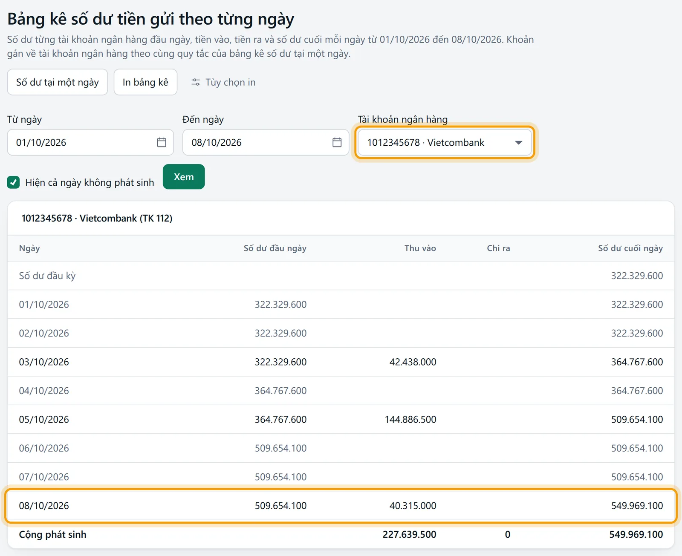Click the Ngày column header
Screen dimensions: 682x556
(x=29, y=248)
